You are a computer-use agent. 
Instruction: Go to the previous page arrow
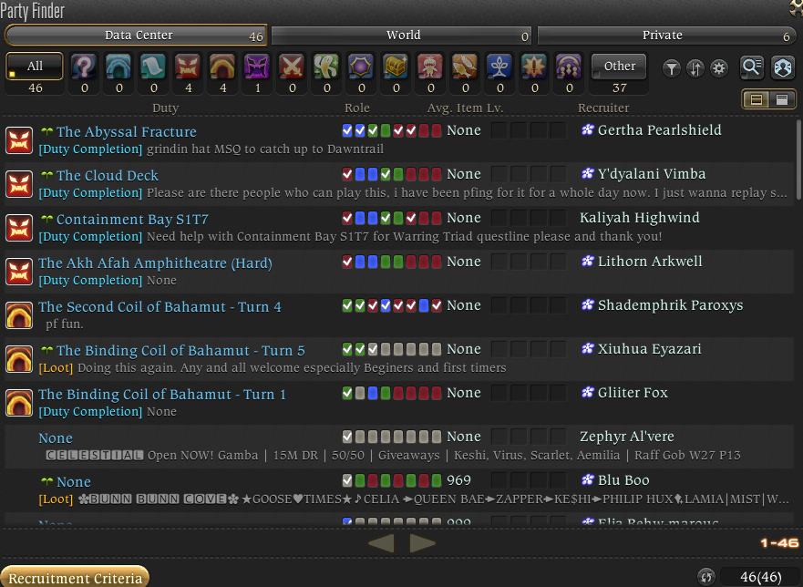pyautogui.click(x=382, y=543)
